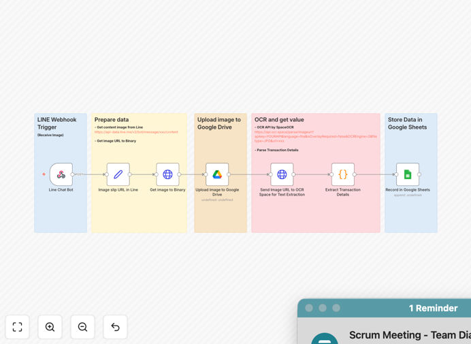Click output connector of Record in Google Sheets

[419, 174]
